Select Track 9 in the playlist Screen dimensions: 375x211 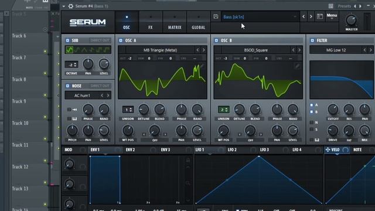coord(19,101)
